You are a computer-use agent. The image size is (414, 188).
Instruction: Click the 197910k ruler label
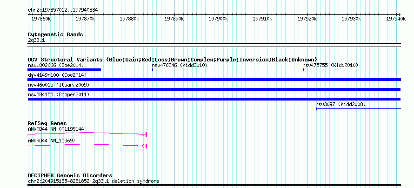(263, 19)
